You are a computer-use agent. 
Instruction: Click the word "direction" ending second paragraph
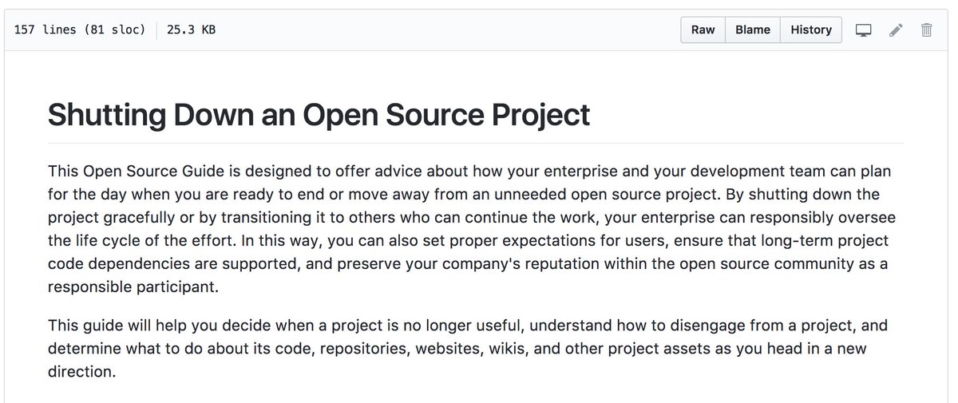(80, 371)
